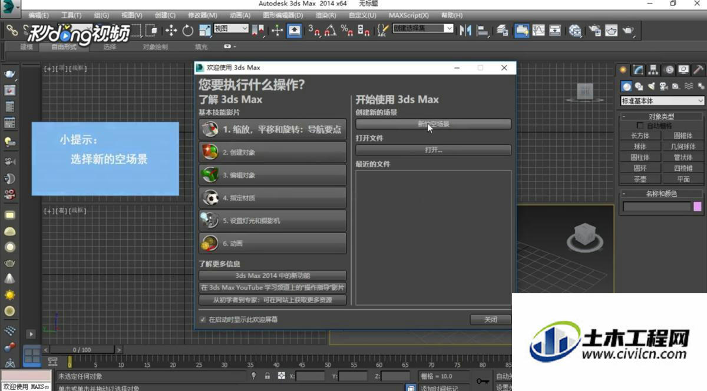Click the 0 / 100 time slider
The width and height of the screenshot is (707, 391).
[82, 350]
